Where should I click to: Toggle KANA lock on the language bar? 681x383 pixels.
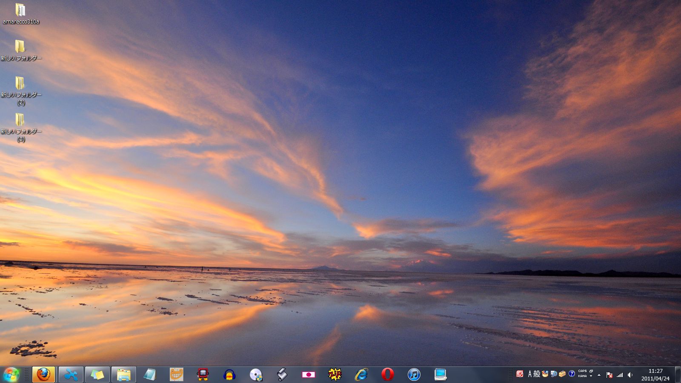point(582,376)
